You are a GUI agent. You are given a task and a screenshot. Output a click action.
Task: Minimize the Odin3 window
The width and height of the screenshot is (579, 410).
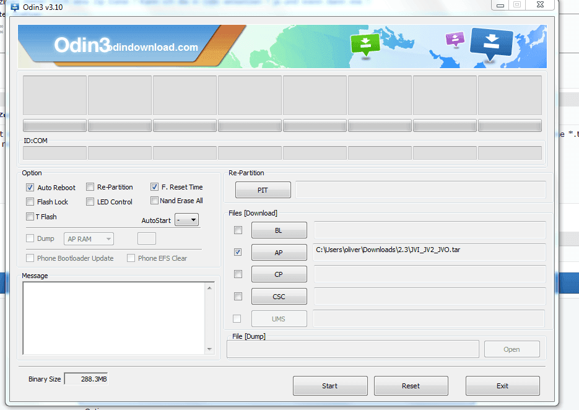tap(500, 5)
